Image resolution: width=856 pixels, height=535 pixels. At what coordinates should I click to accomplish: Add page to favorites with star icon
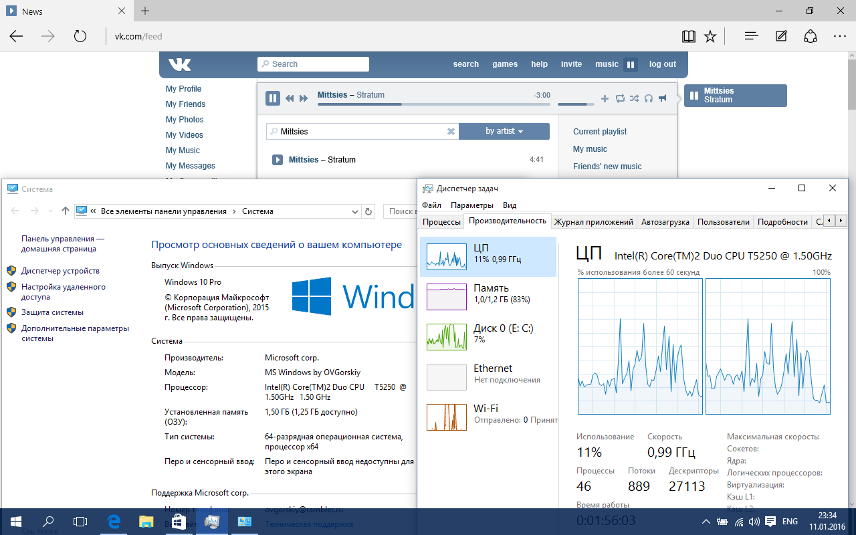pyautogui.click(x=710, y=36)
